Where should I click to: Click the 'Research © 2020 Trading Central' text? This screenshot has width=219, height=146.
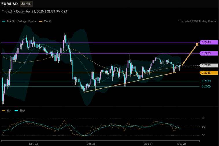[197, 21]
